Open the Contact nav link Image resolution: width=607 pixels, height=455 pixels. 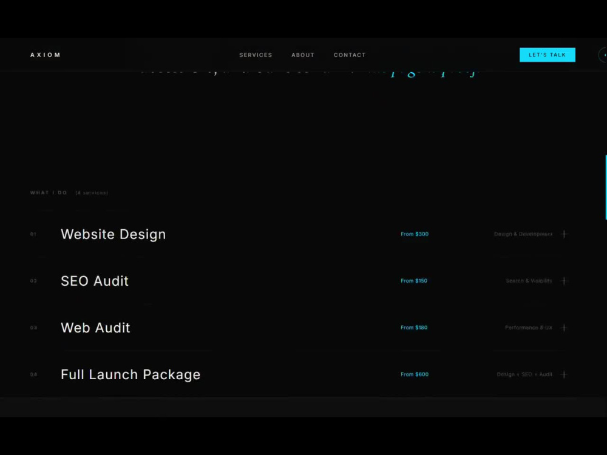click(x=350, y=55)
